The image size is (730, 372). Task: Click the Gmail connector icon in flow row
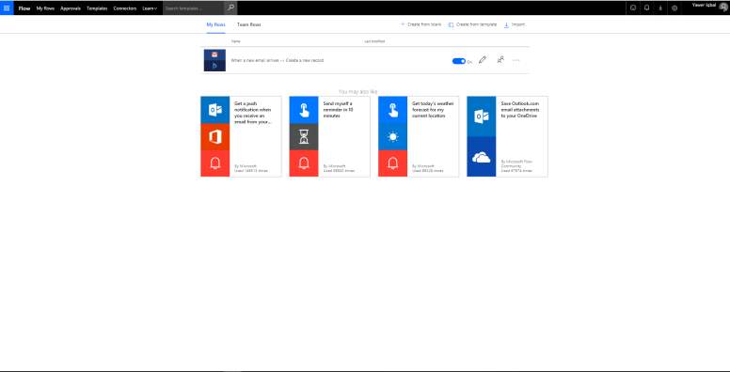214,54
